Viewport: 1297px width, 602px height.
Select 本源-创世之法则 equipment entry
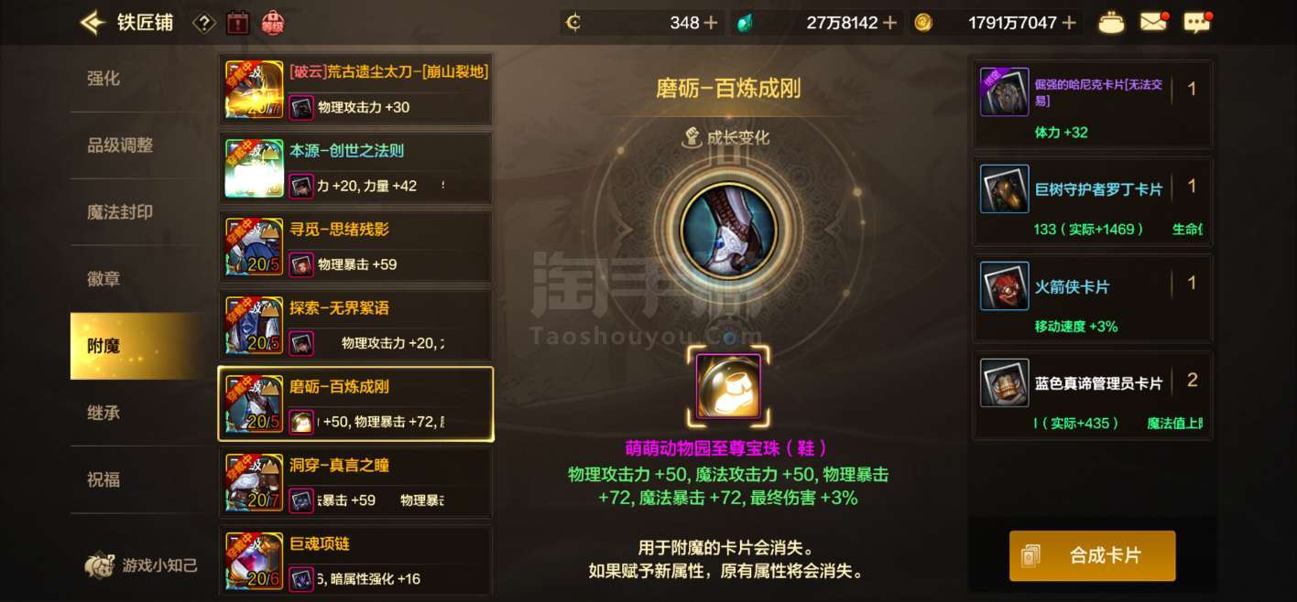pos(355,167)
